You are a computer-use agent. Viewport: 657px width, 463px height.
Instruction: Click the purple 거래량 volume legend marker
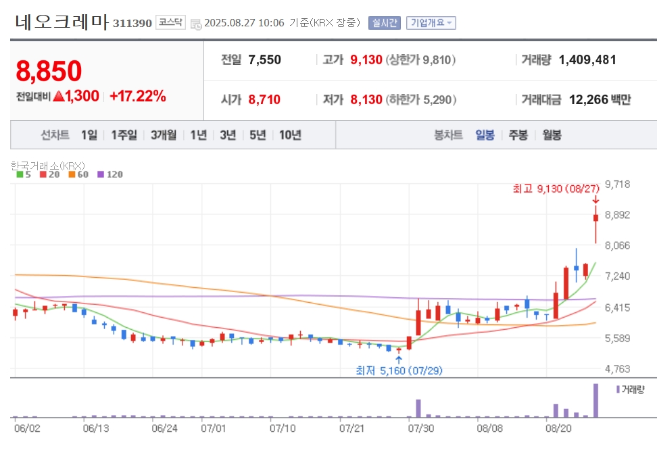coord(618,390)
